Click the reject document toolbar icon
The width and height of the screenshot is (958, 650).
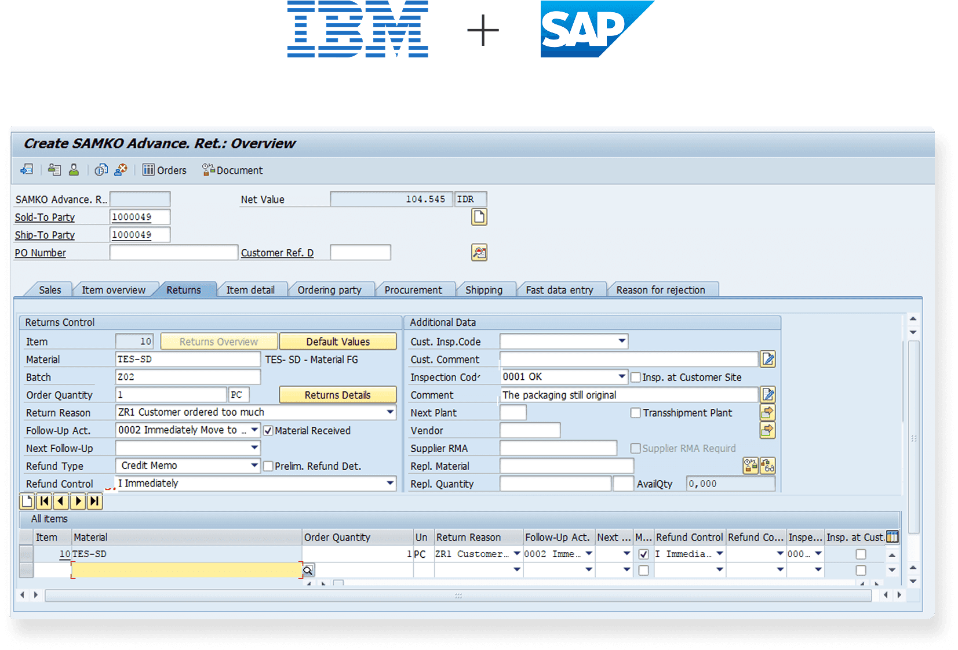tap(121, 169)
